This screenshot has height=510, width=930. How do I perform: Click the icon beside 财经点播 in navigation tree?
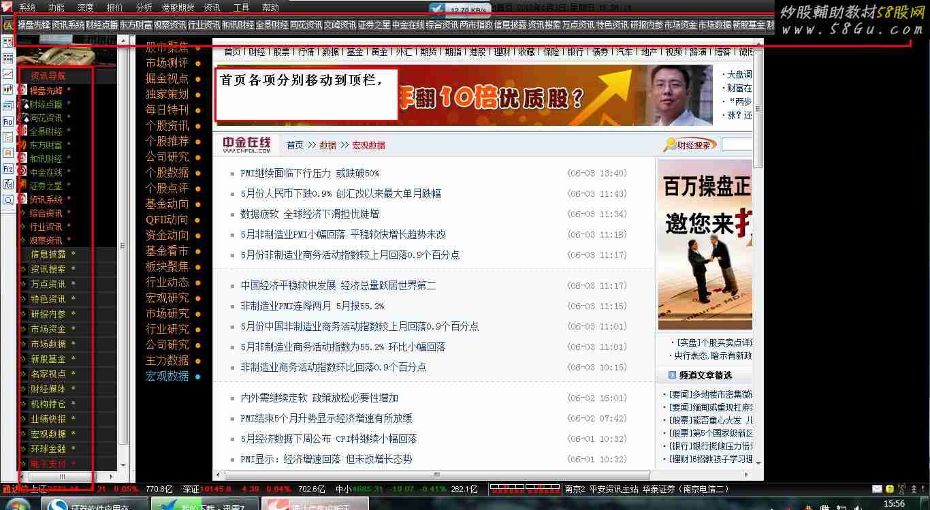(x=22, y=103)
